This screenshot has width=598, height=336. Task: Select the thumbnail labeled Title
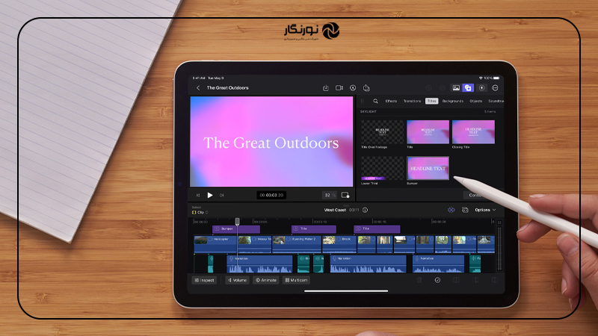tap(428, 132)
